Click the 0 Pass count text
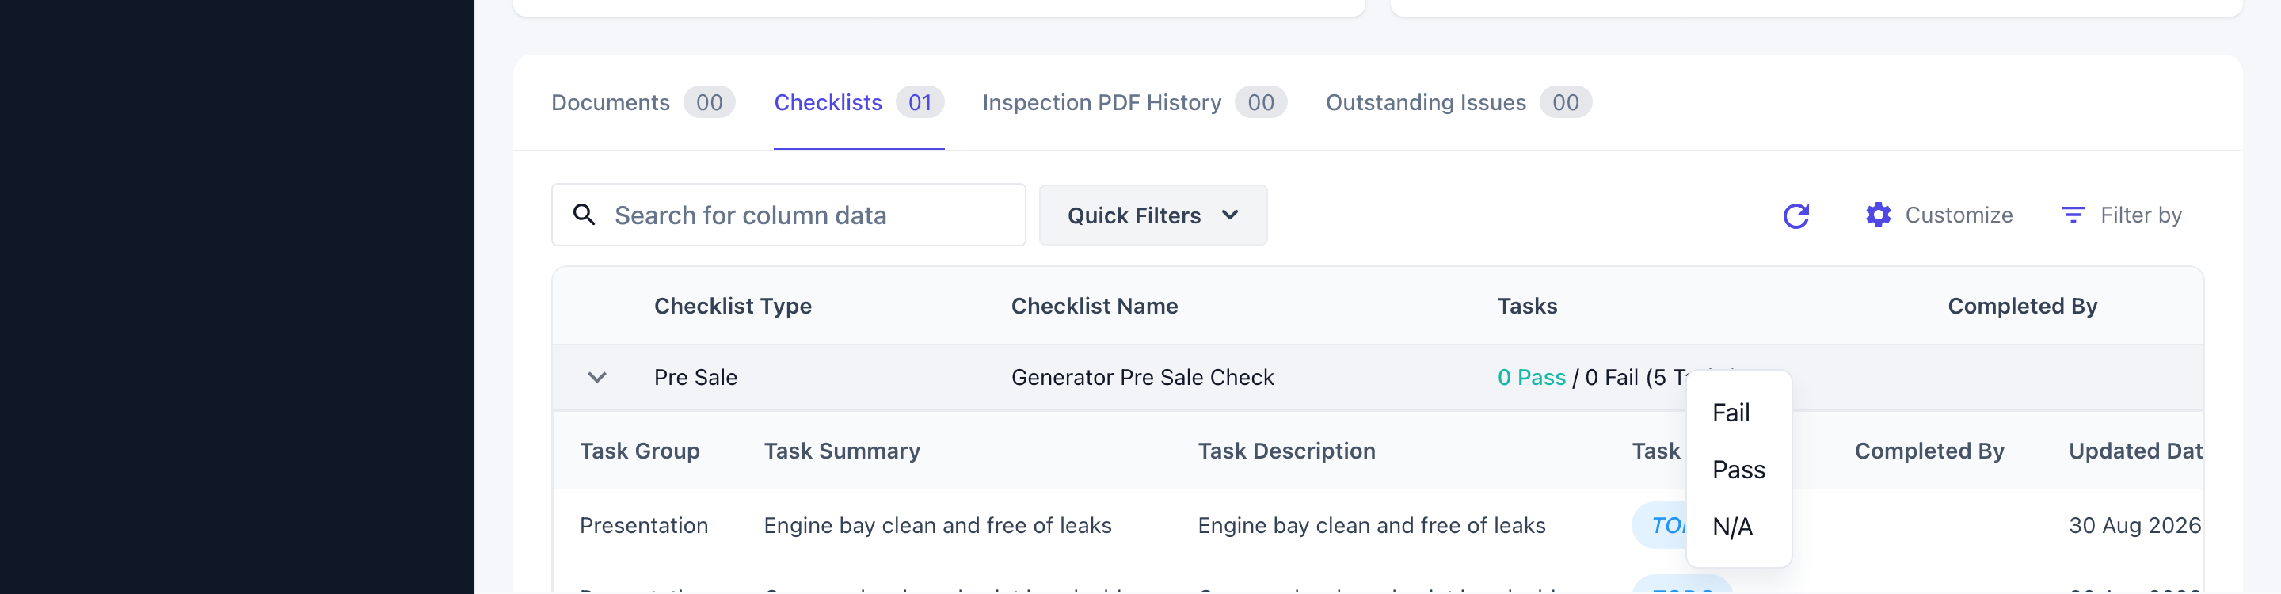Image resolution: width=2281 pixels, height=594 pixels. tap(1531, 378)
